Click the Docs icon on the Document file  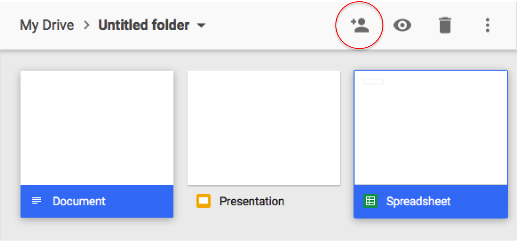tap(37, 201)
